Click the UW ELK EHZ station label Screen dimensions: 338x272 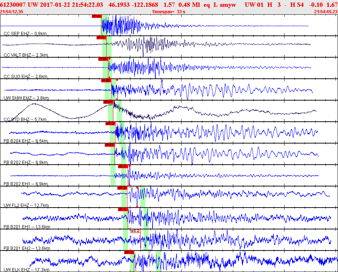26,269
